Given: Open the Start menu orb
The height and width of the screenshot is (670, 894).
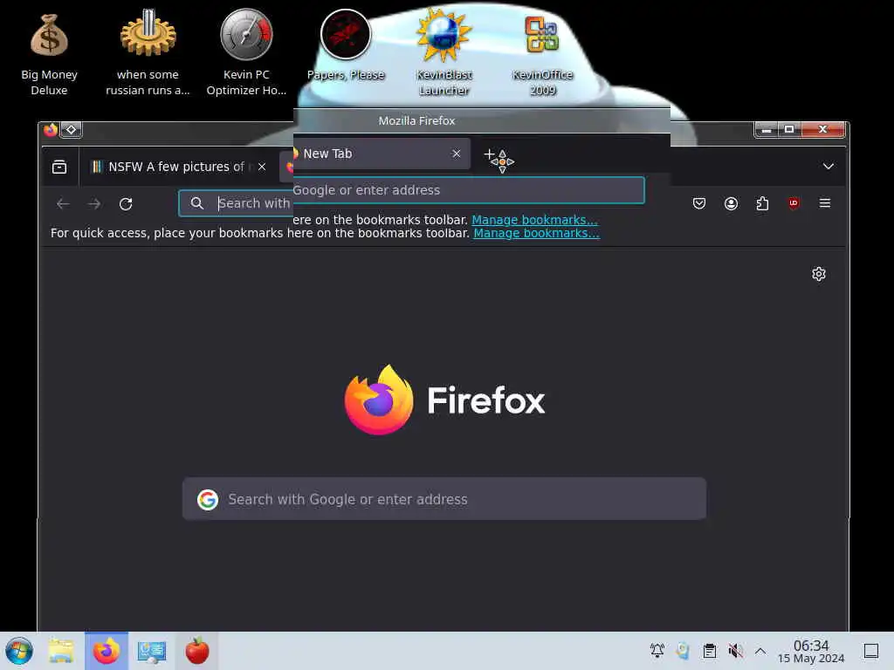Looking at the screenshot, I should (x=19, y=651).
